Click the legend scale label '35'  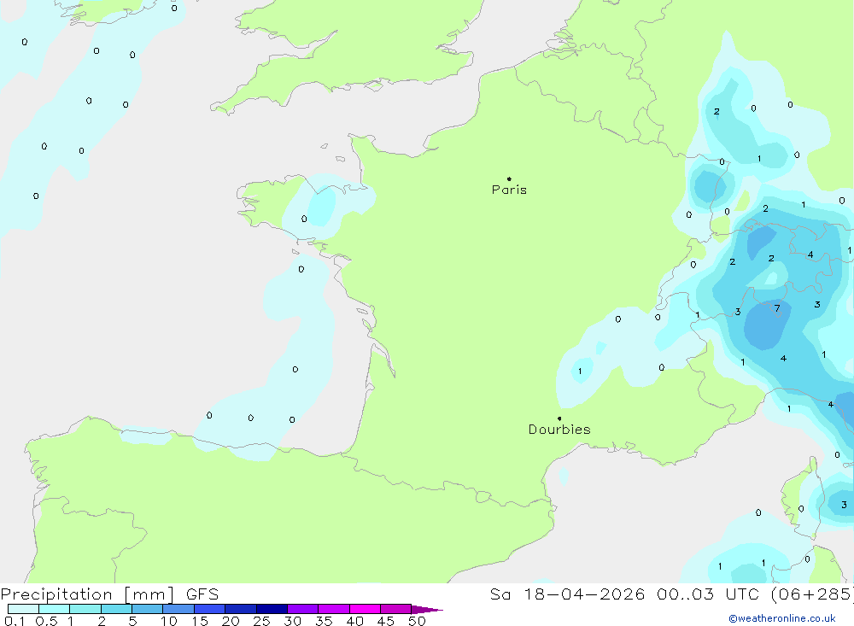[324, 621]
